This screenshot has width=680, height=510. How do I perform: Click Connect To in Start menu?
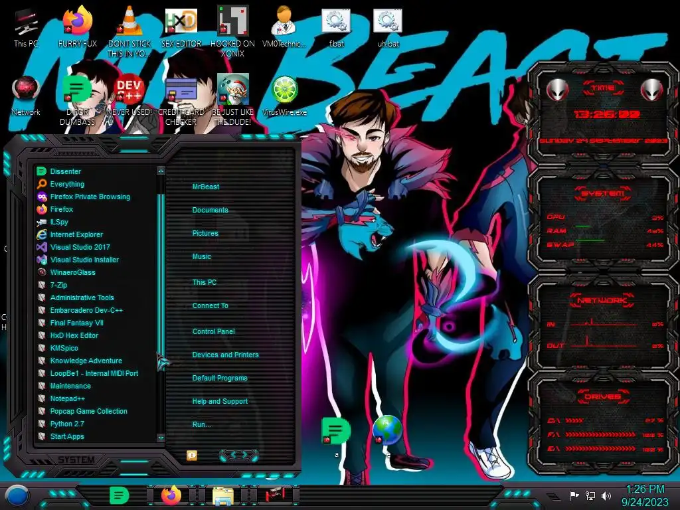tap(210, 305)
